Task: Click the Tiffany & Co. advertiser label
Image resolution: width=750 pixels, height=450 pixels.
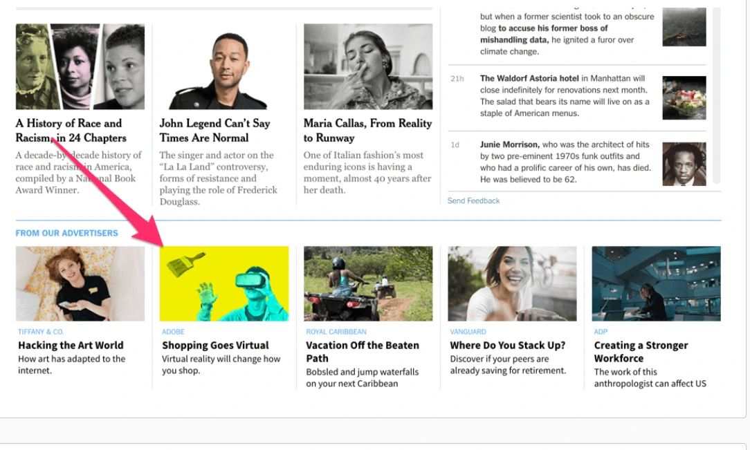Action: click(41, 332)
